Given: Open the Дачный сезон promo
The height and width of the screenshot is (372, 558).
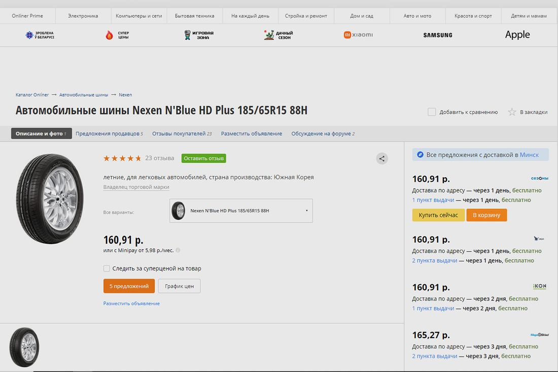Looking at the screenshot, I should click(278, 35).
